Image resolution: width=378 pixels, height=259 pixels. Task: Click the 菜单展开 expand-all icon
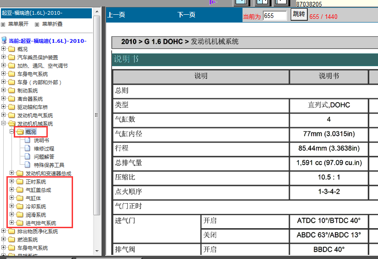coord(3,24)
